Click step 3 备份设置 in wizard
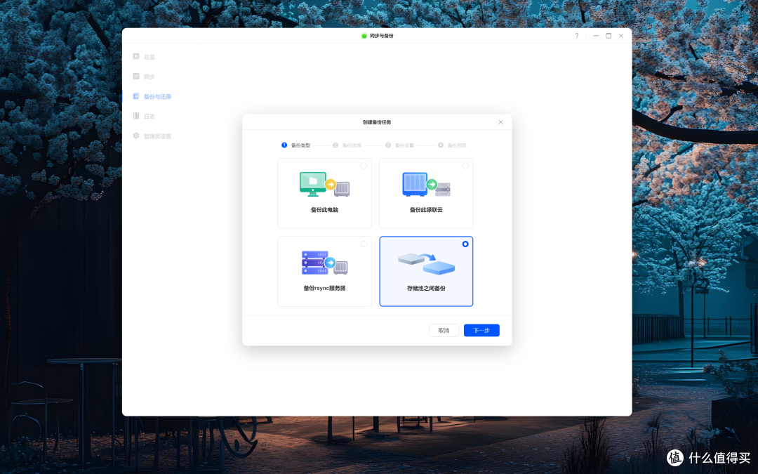 [400, 145]
